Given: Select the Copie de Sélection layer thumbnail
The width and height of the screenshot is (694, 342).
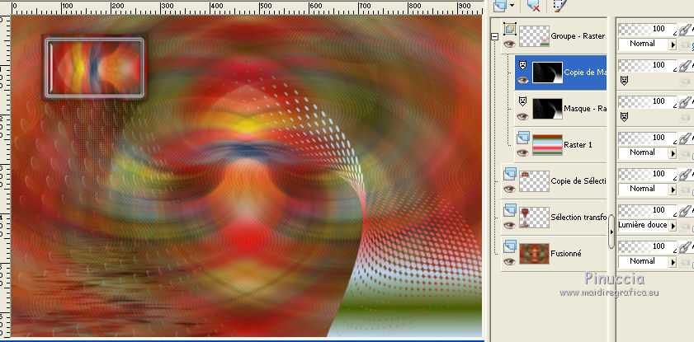Looking at the screenshot, I should pos(534,181).
